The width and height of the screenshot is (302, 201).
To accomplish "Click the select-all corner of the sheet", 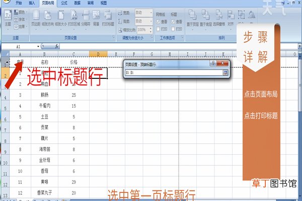I will (6, 54).
